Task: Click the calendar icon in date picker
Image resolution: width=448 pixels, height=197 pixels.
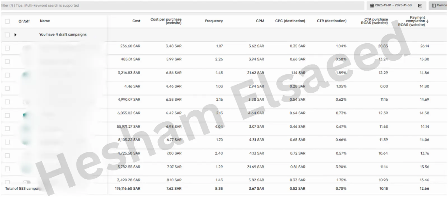Action: coord(372,6)
